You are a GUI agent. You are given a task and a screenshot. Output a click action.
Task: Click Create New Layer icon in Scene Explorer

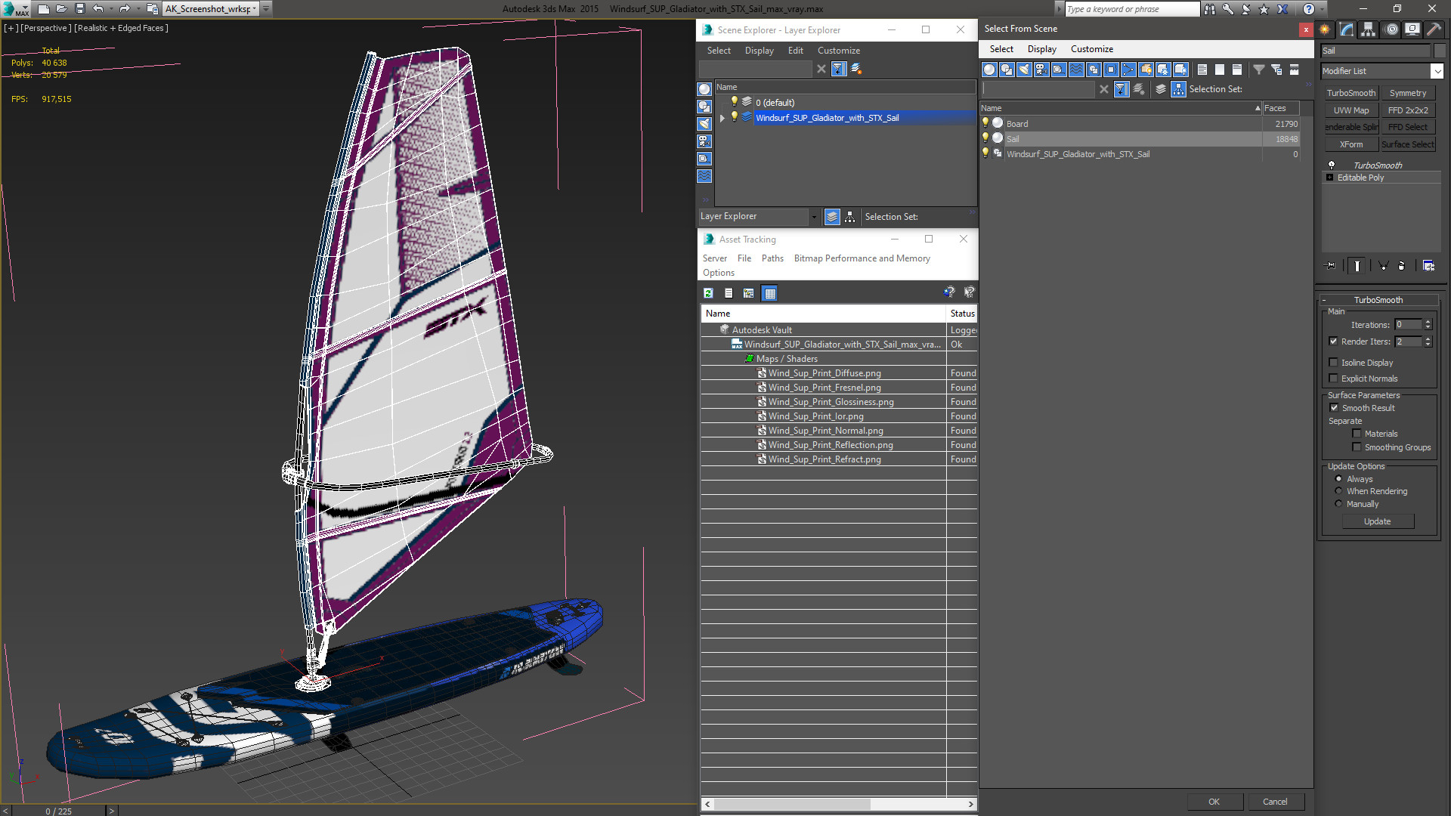[856, 69]
